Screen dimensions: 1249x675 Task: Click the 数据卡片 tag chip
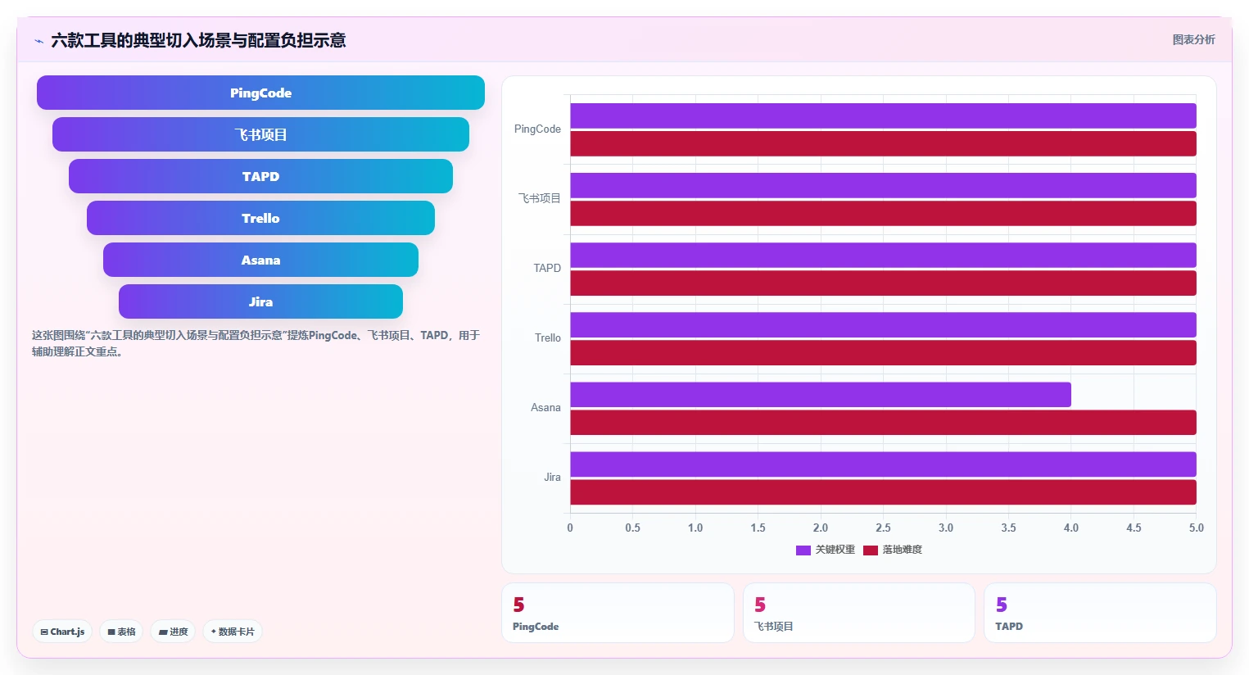click(x=233, y=632)
